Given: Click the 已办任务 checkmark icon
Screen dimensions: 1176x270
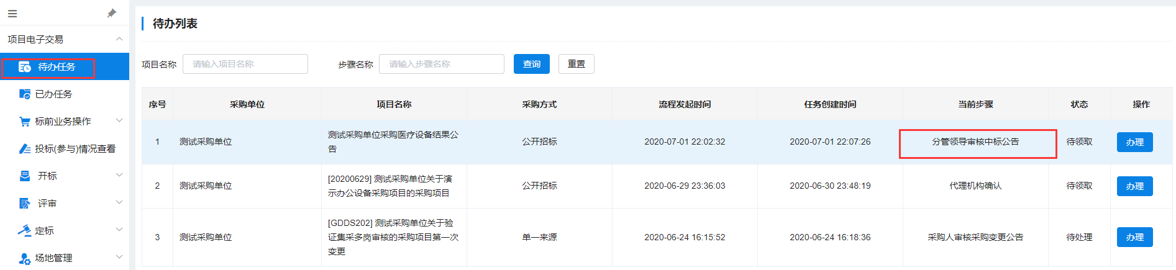Looking at the screenshot, I should tap(25, 94).
